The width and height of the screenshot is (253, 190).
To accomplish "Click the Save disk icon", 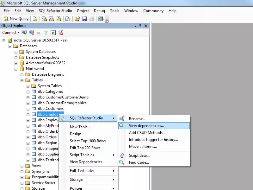I will (x=84, y=19).
